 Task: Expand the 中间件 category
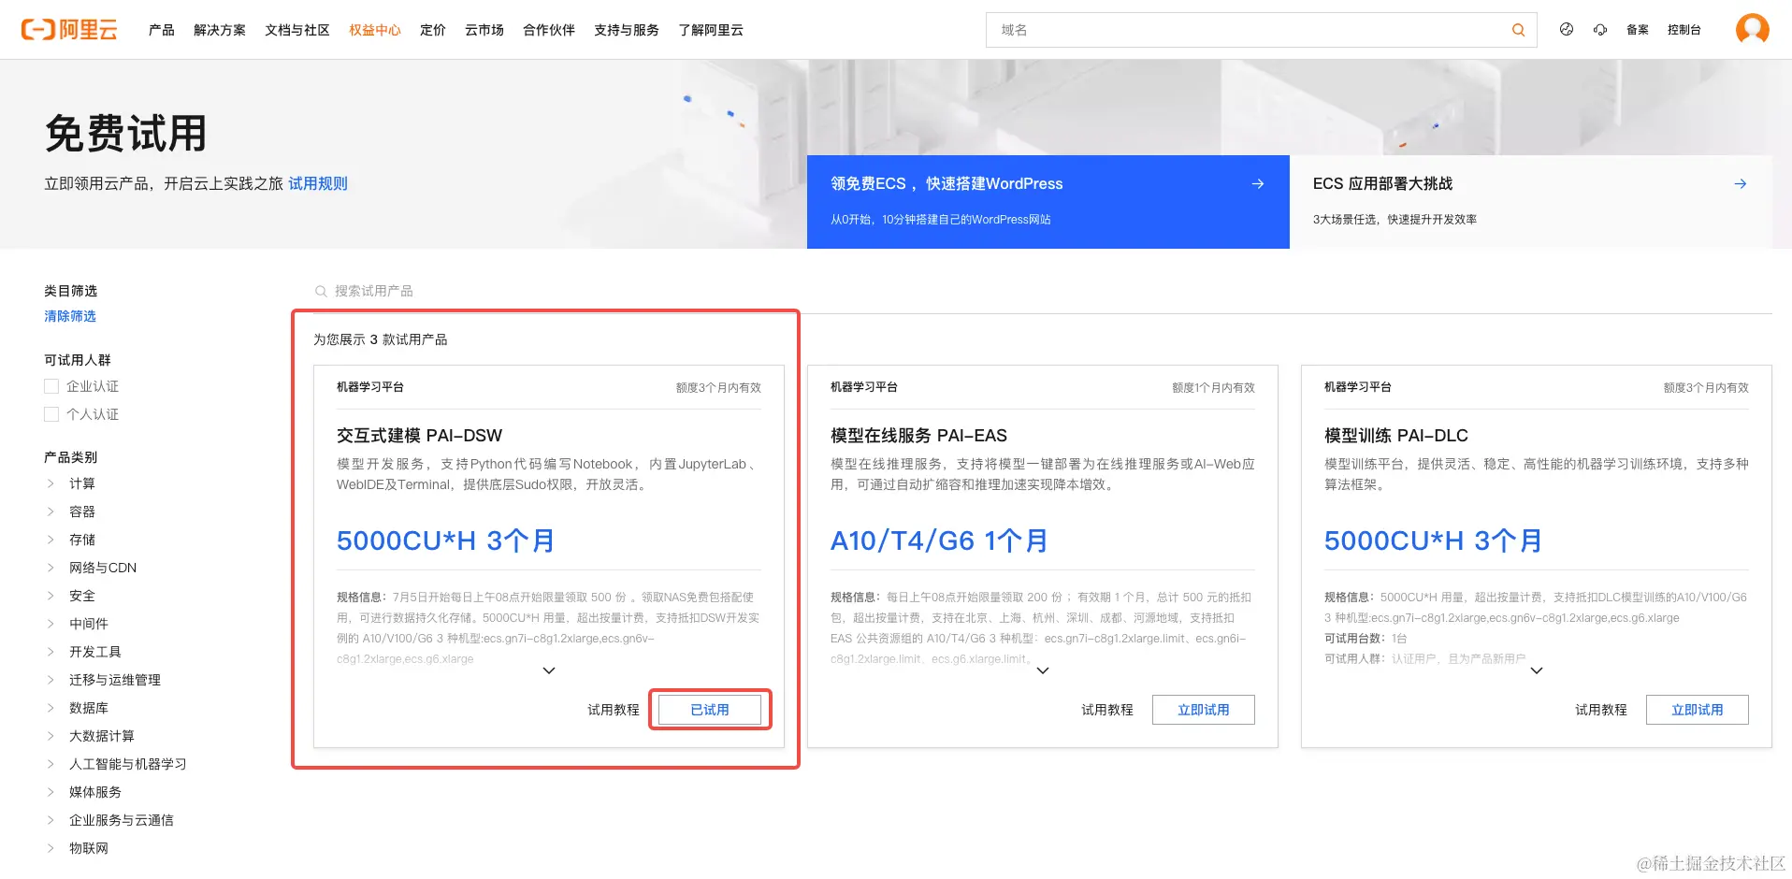click(51, 624)
